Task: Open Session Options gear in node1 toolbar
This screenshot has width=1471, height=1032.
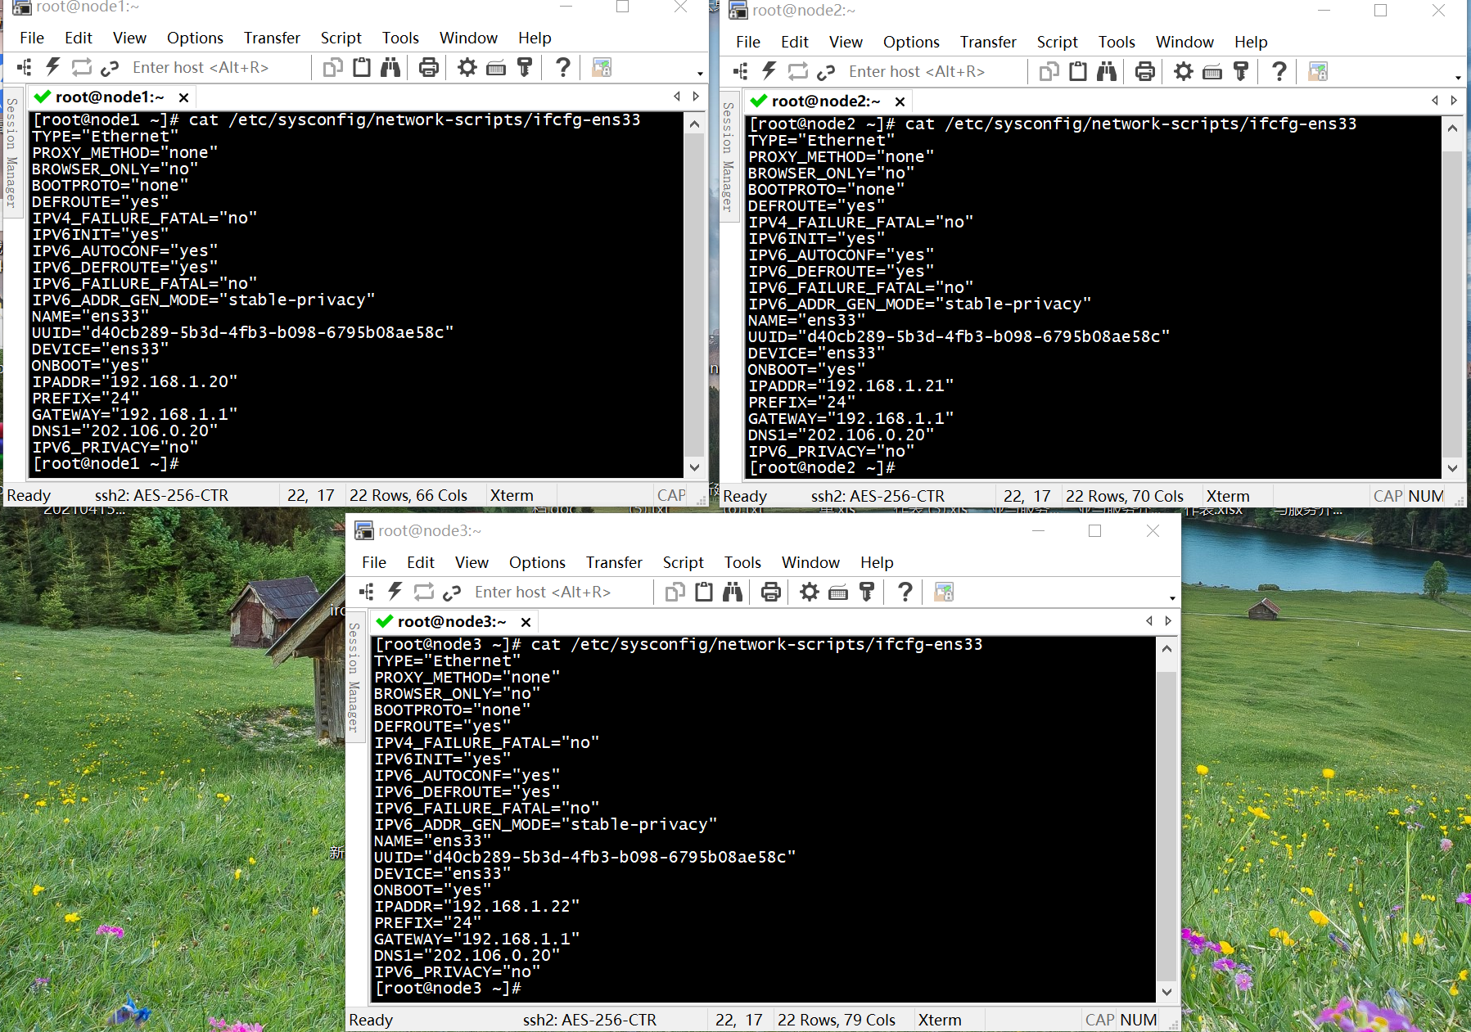Action: 467,67
